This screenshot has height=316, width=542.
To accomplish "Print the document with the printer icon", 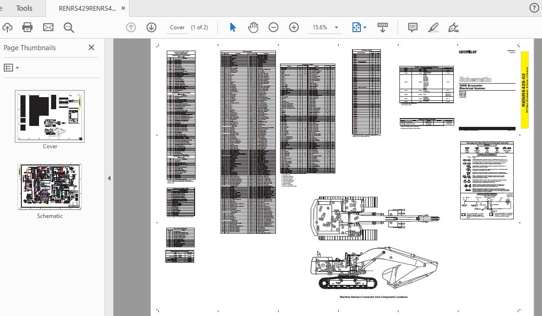I will pyautogui.click(x=27, y=27).
